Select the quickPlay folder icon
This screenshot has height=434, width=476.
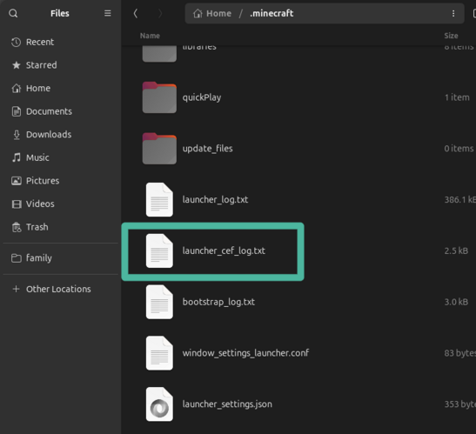(159, 97)
